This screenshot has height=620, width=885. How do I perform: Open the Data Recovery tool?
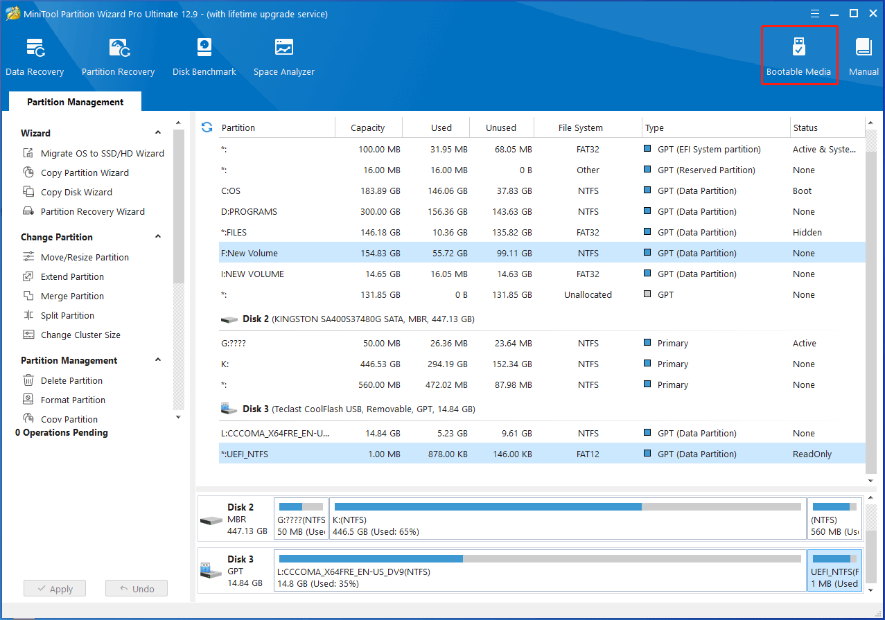(35, 57)
